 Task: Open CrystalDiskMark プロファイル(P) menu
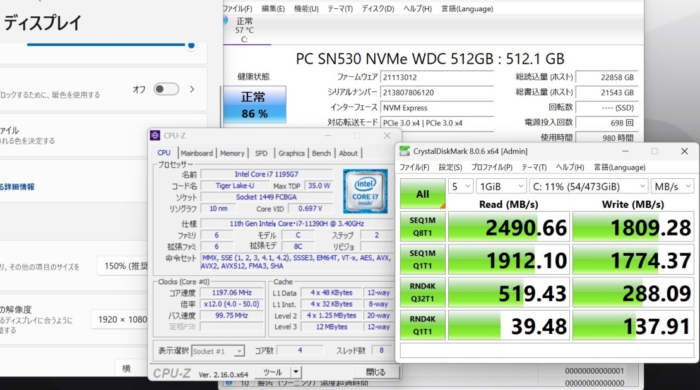coord(492,167)
